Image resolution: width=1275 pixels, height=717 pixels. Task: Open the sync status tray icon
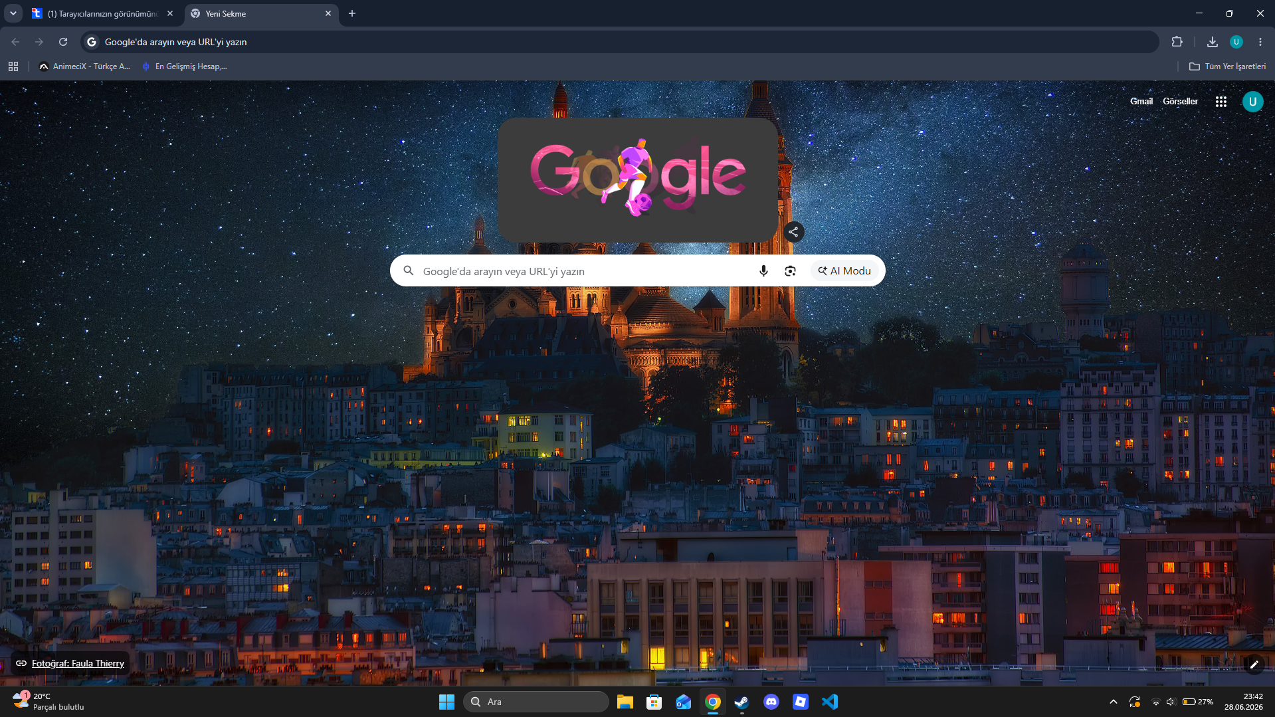(x=1134, y=702)
